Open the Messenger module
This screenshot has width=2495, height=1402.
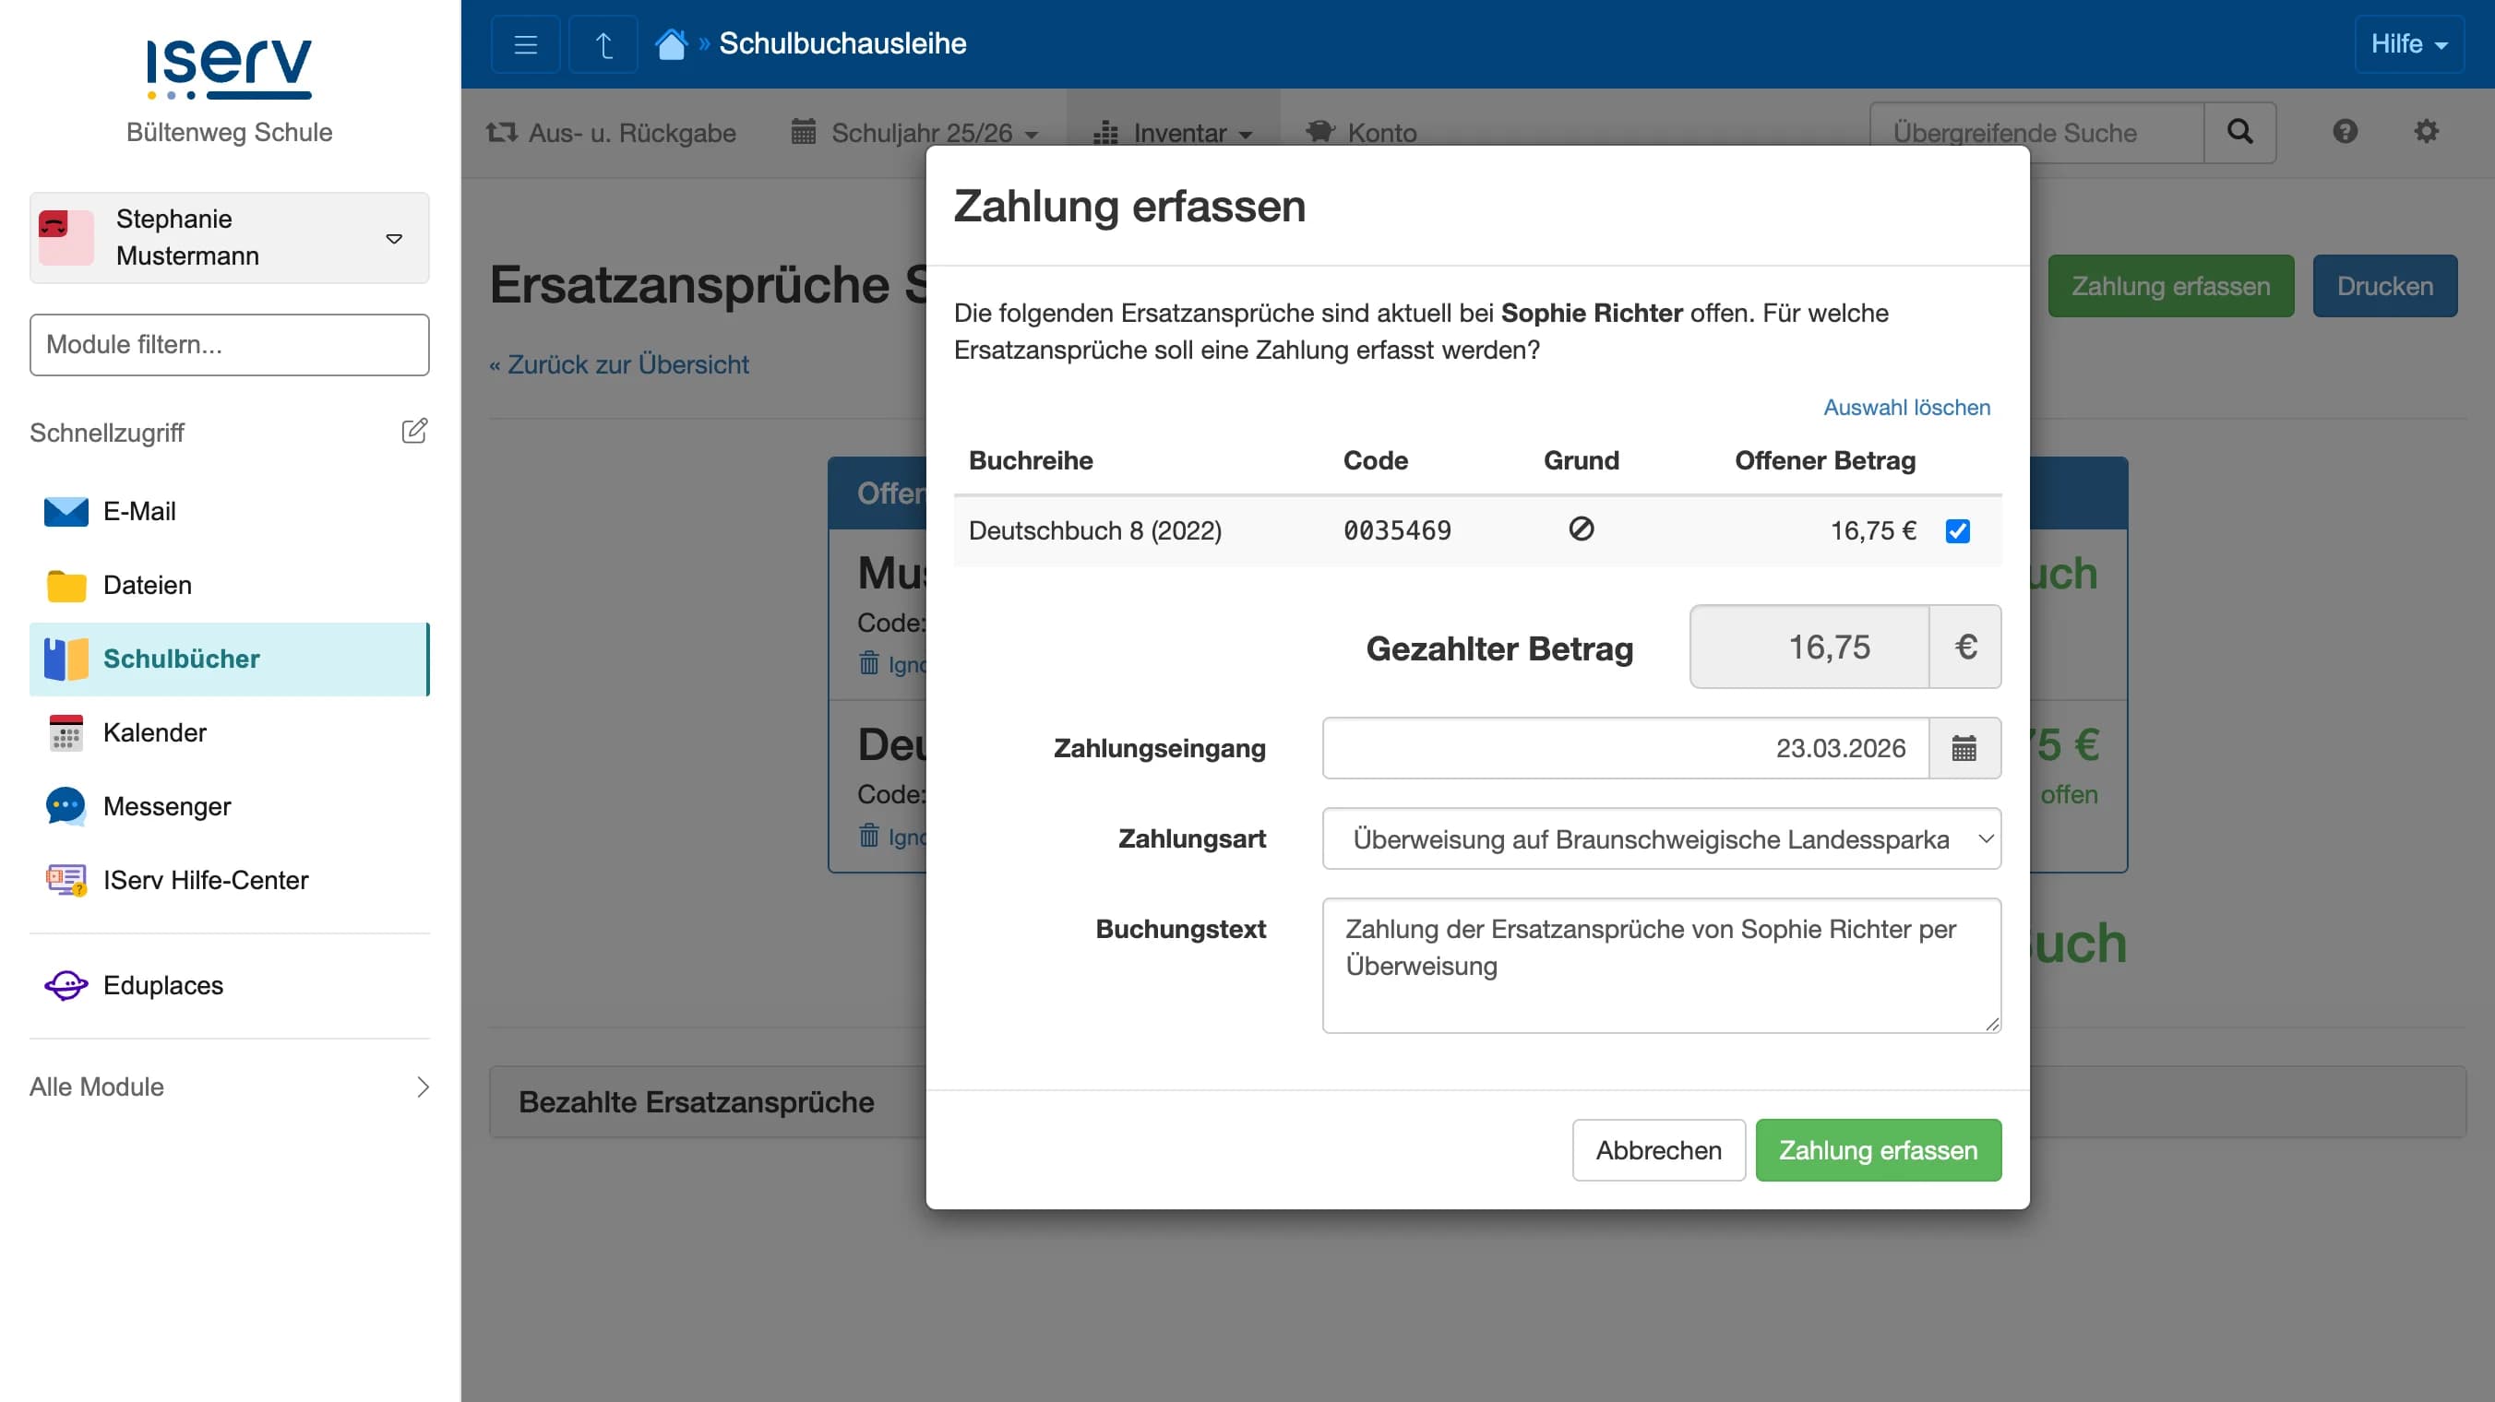coord(167,805)
